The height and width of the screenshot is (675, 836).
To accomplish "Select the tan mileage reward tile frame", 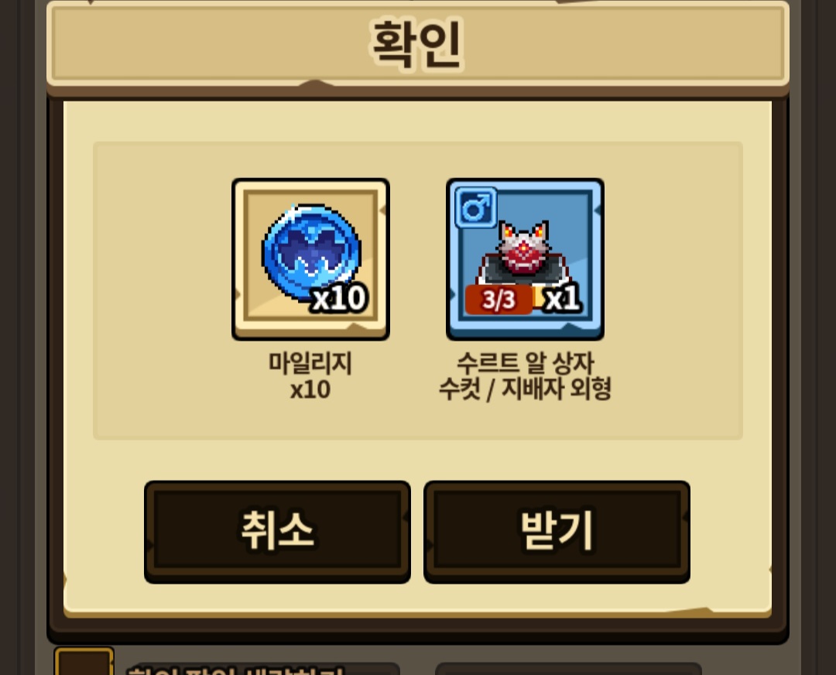I will pos(311,259).
